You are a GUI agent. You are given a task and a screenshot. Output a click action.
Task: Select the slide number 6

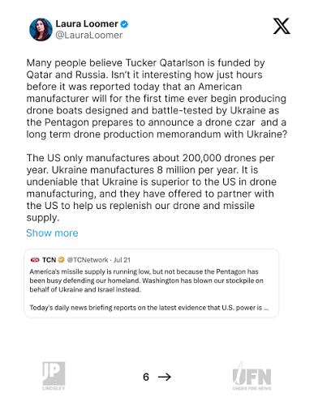146,377
